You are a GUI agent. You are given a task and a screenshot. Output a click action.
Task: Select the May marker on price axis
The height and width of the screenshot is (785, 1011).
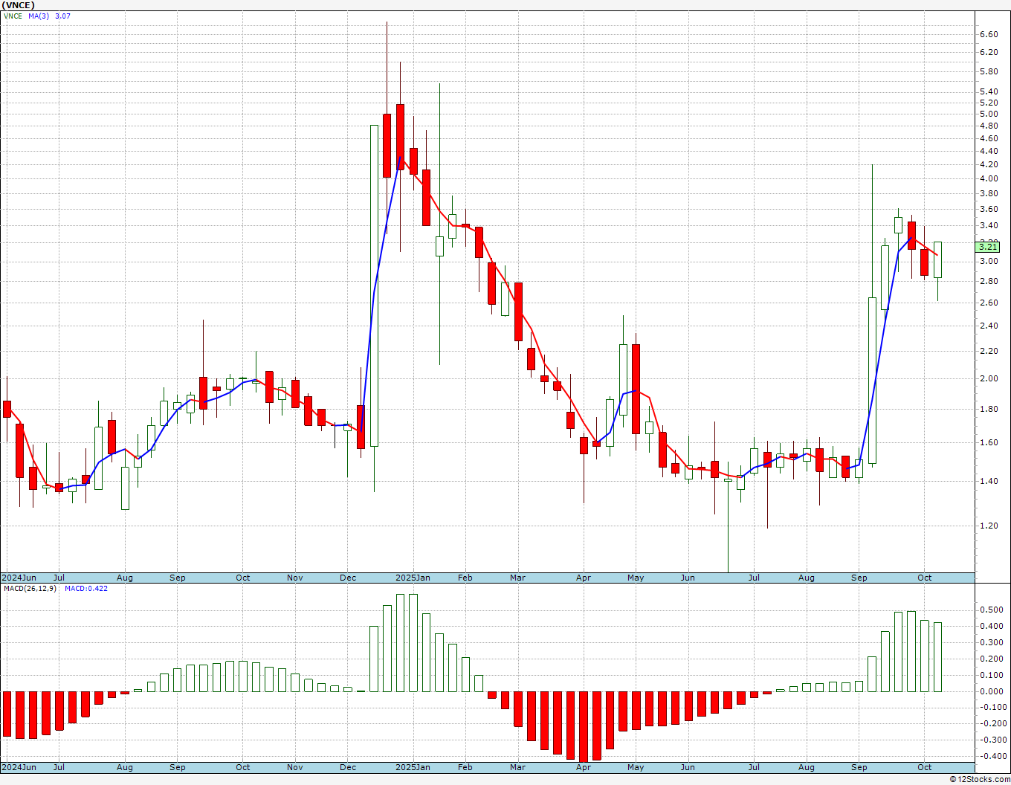(x=636, y=578)
